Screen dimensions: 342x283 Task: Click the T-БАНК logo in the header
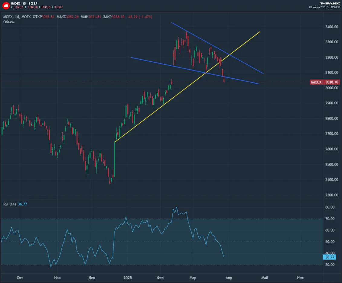click(330, 4)
